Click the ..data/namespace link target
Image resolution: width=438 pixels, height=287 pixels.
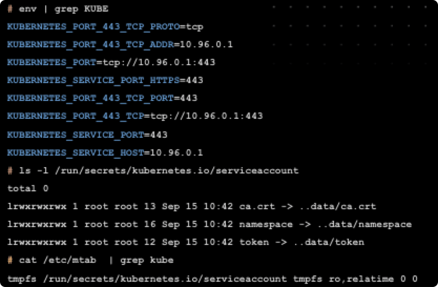pyautogui.click(x=364, y=224)
